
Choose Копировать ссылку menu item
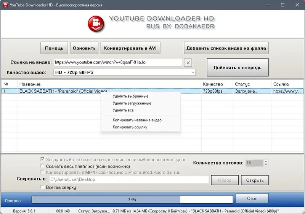click(x=141, y=127)
